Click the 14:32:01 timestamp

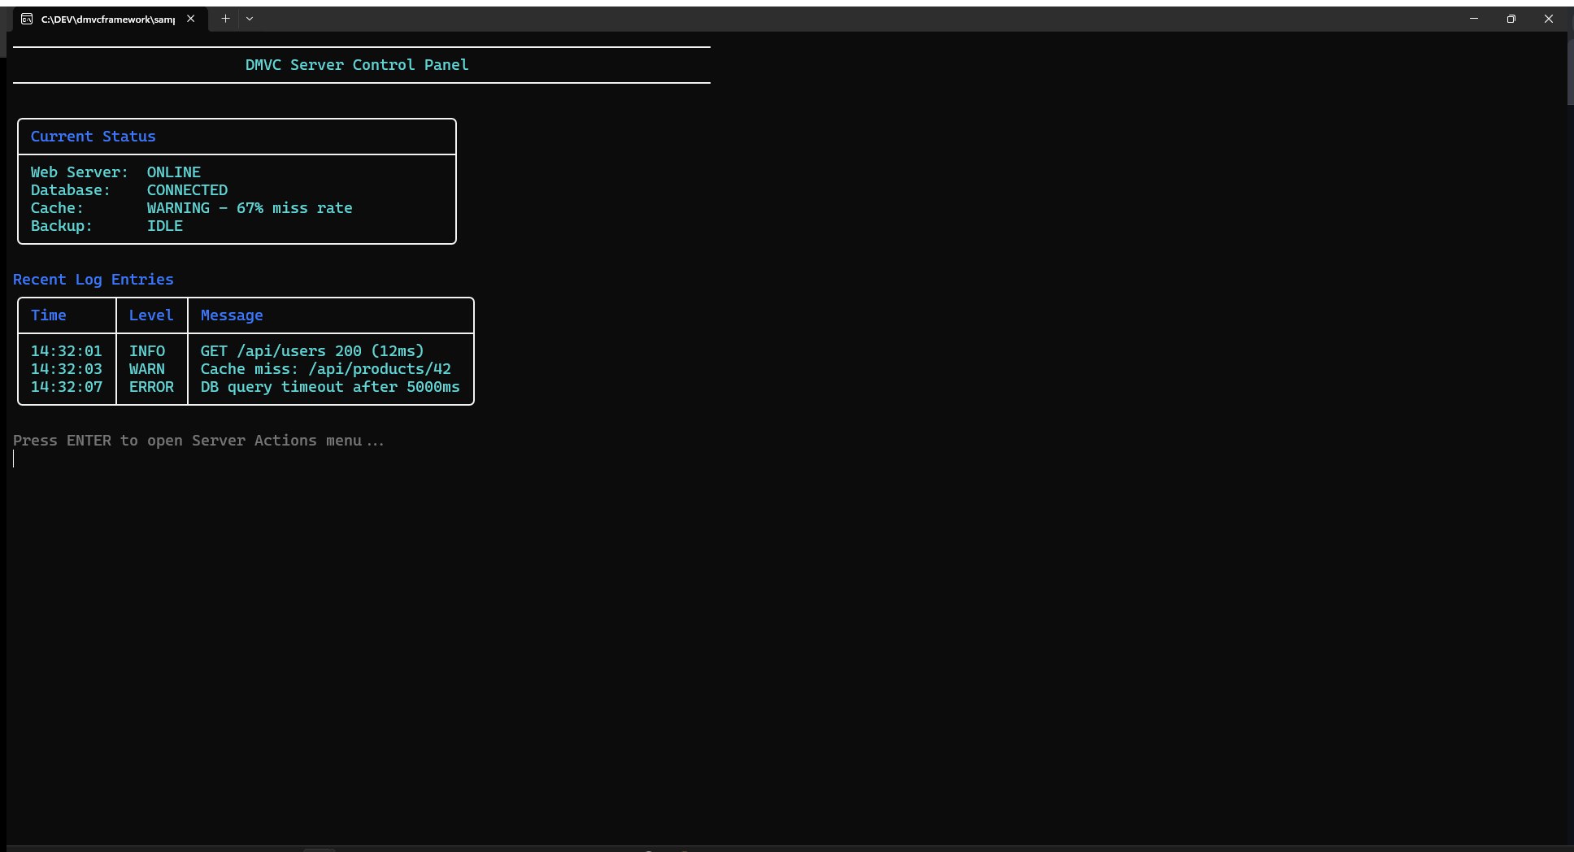[x=67, y=351]
